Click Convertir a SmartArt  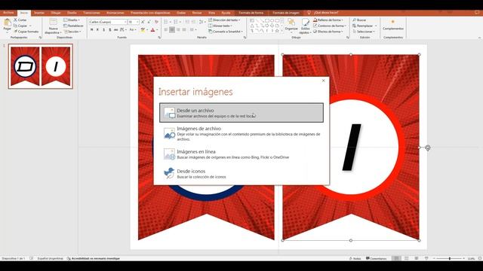pyautogui.click(x=226, y=32)
